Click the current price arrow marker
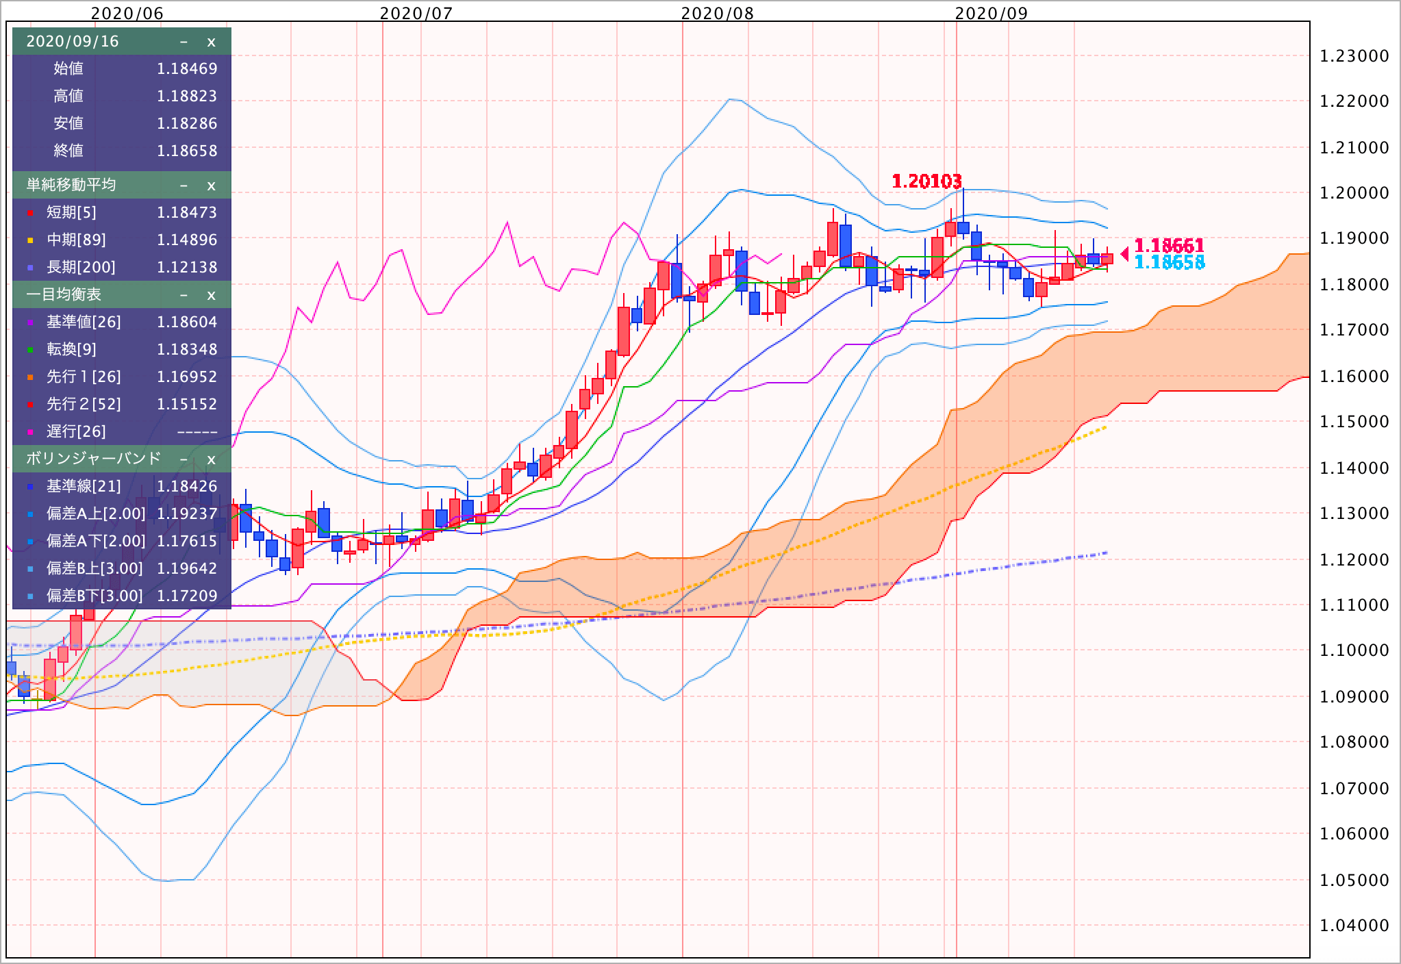 click(x=1124, y=255)
